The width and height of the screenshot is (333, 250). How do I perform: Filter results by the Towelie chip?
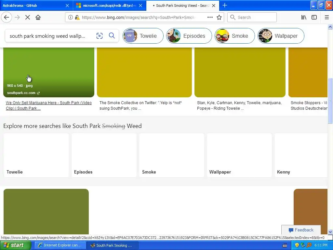(143, 36)
